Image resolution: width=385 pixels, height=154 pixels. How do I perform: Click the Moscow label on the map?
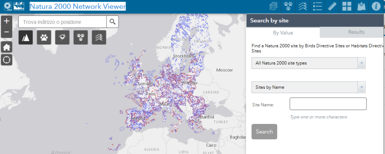(224, 70)
